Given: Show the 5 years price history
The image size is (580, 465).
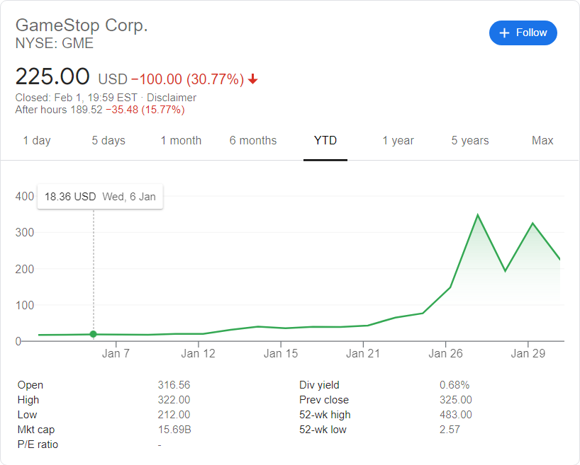Looking at the screenshot, I should [470, 140].
